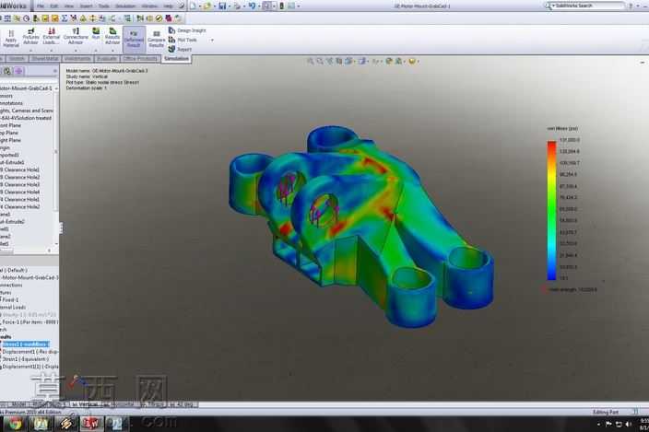Click the yellow sphere view settings icon
Viewport: 649px width, 432px height.
pos(412,61)
